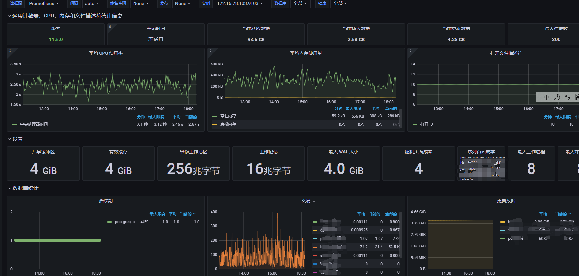Toggle 常驻内存 series in memory legend

(228, 116)
